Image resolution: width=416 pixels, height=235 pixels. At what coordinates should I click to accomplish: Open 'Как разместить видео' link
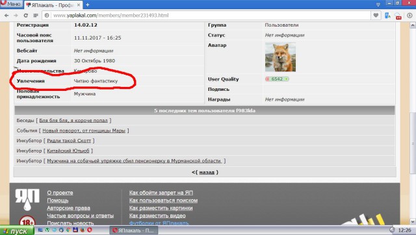(157, 216)
